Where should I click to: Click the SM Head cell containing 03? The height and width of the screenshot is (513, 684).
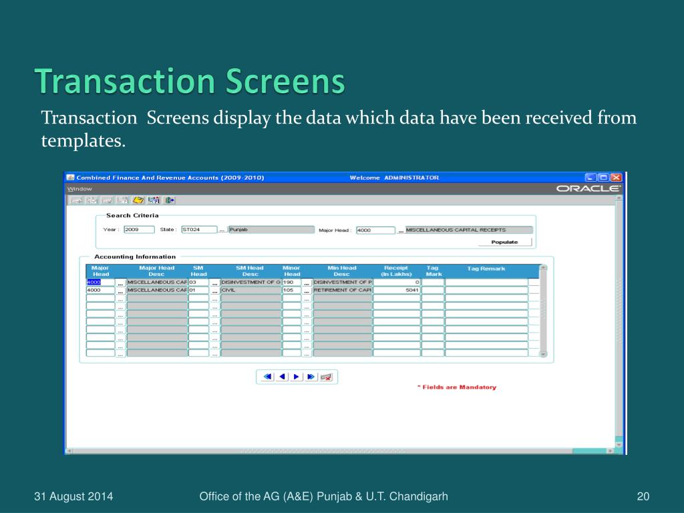[x=198, y=283]
